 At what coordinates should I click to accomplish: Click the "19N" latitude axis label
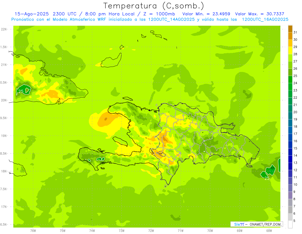[x=4, y=136]
